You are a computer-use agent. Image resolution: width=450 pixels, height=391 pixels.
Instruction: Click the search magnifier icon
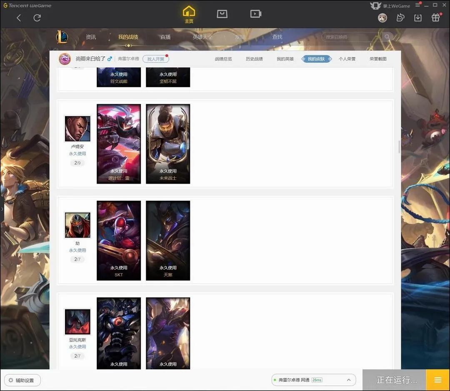click(x=387, y=37)
